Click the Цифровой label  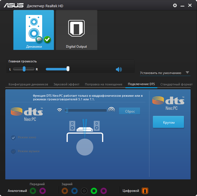click(x=131, y=191)
